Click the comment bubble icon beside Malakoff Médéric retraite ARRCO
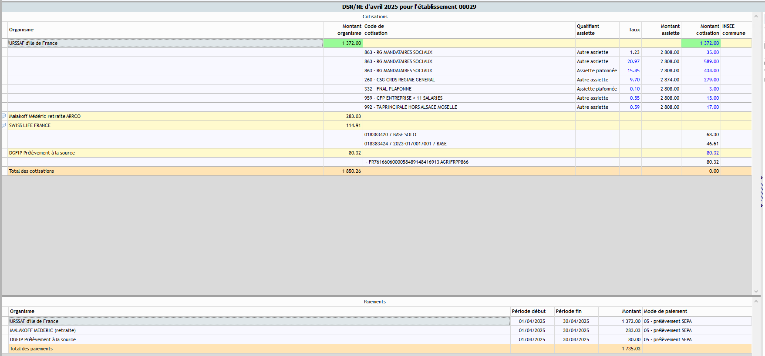The image size is (765, 356). point(3,116)
